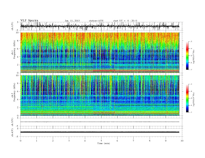Click the "0" tick on the time axis
The width and height of the screenshot is (205, 158).
[20, 141]
